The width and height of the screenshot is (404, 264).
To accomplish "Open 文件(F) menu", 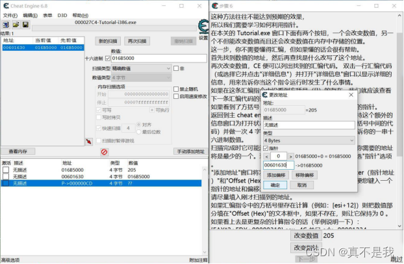I will tap(10, 16).
